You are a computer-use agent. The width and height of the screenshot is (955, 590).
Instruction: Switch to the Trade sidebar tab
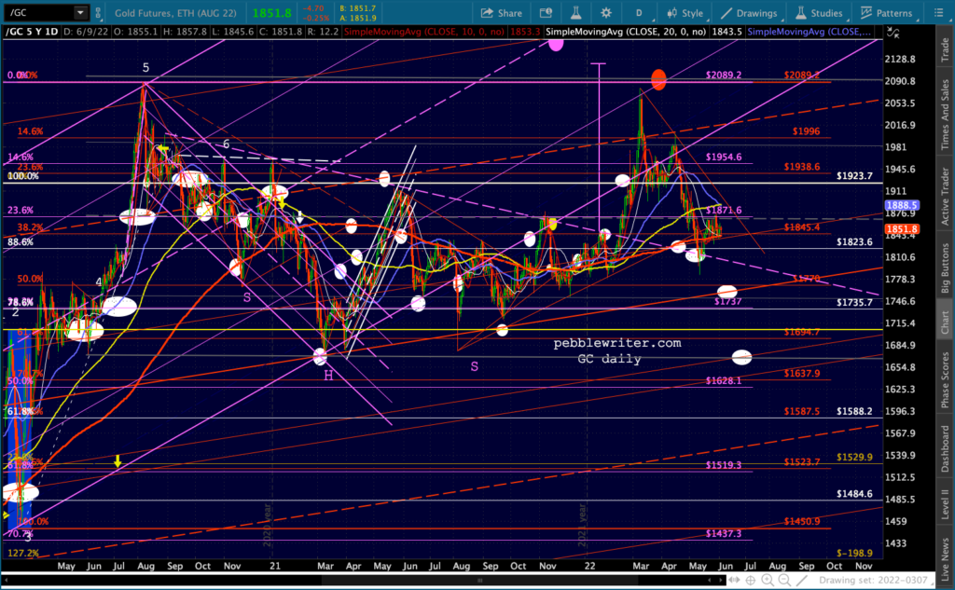pyautogui.click(x=945, y=50)
